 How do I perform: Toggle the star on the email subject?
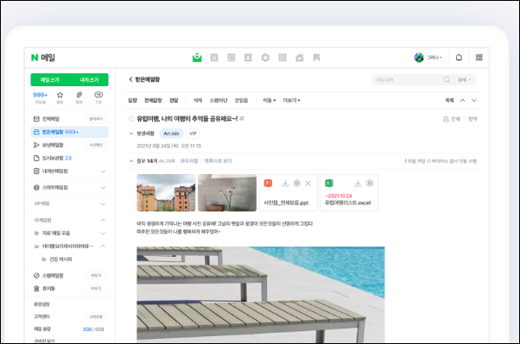pos(131,118)
